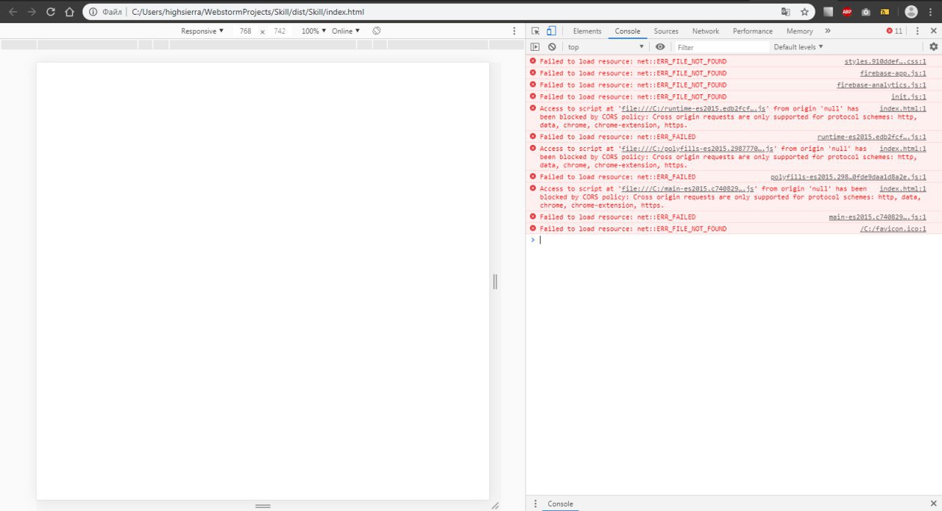Open the top JavaScript context dropdown

(x=606, y=47)
